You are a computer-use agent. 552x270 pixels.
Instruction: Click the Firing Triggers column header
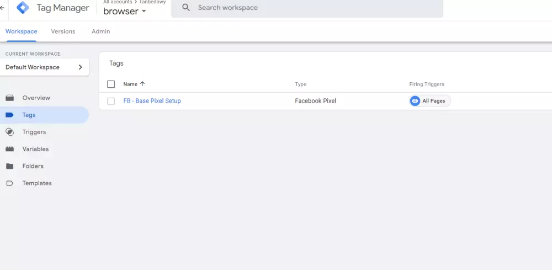click(x=427, y=84)
